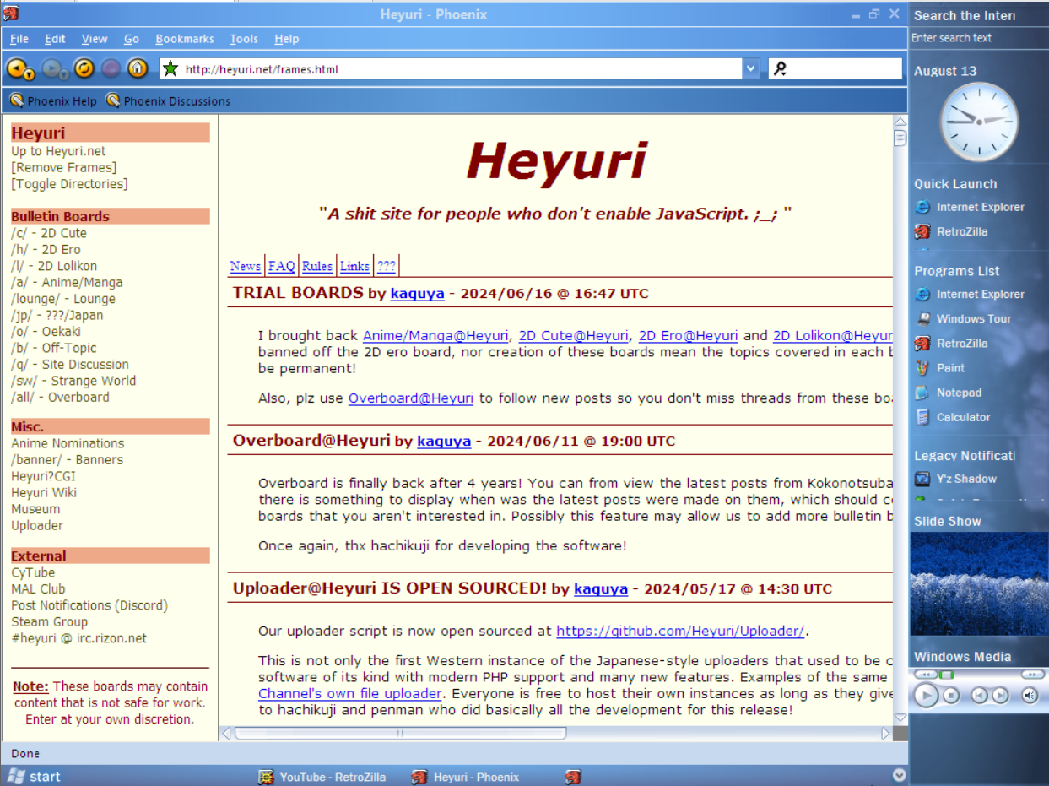Image resolution: width=1049 pixels, height=786 pixels.
Task: Open the FAQ page tab
Action: click(282, 266)
